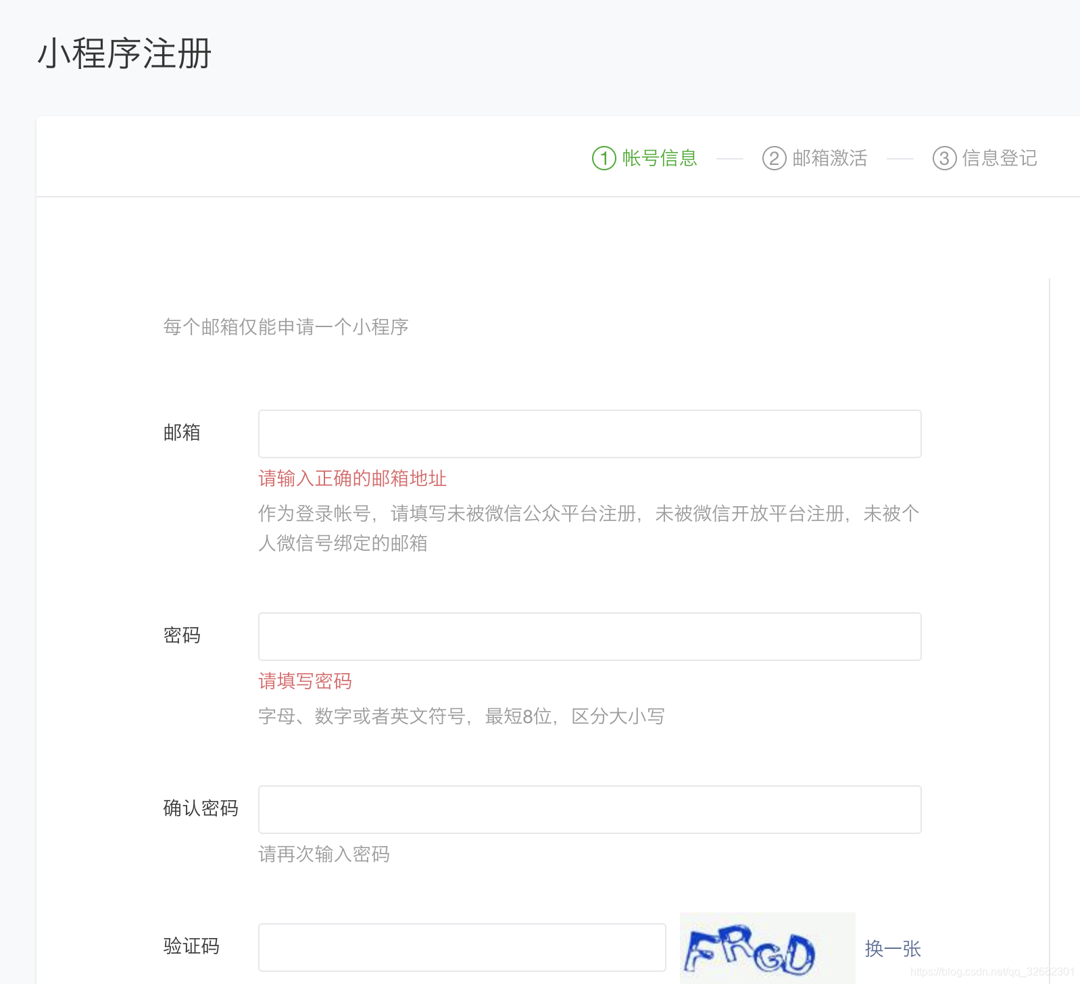The width and height of the screenshot is (1080, 984).
Task: Select the 帐号信息 step one label
Action: coord(660,158)
